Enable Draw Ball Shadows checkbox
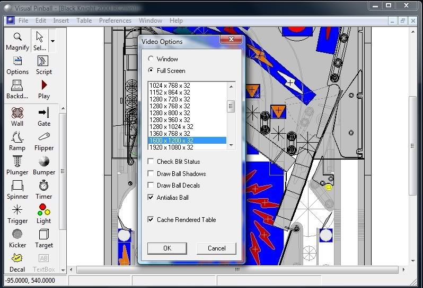Screen dimensions: 423x288 tap(151, 173)
